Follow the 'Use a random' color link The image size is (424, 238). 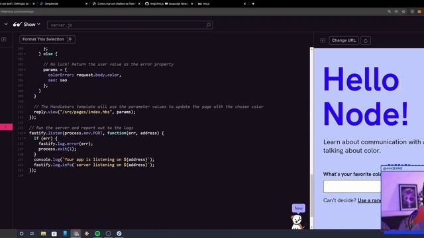click(x=369, y=200)
